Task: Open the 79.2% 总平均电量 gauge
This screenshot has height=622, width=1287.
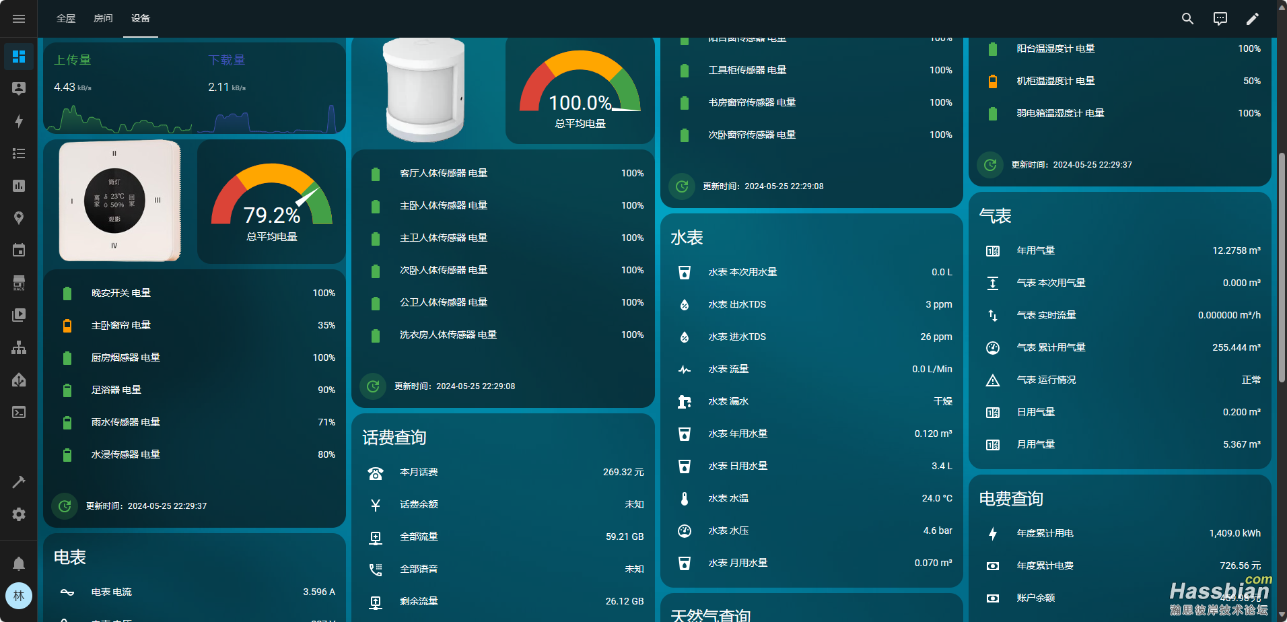Action: click(272, 202)
